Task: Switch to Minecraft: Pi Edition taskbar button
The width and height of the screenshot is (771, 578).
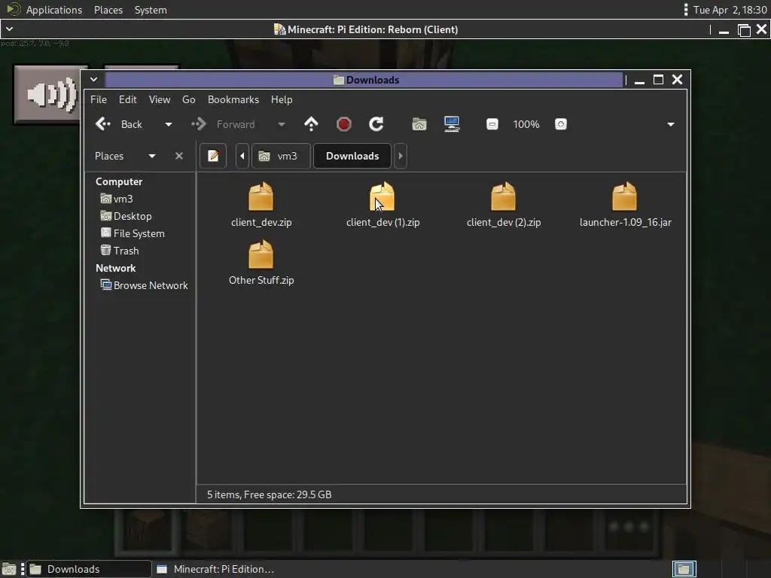Action: pyautogui.click(x=216, y=569)
